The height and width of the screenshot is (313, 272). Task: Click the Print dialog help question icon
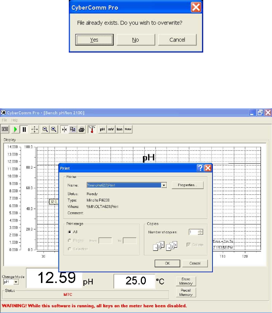[200, 168]
